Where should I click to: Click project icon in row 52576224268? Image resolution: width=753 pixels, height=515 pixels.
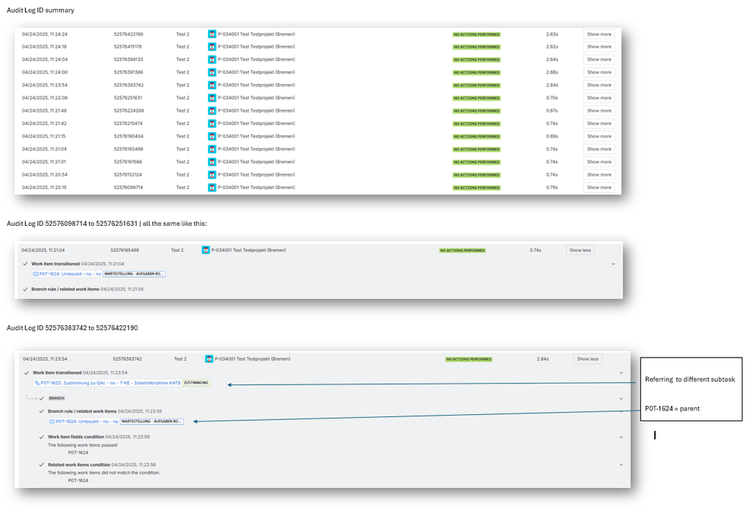212,111
